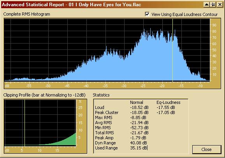This screenshot has height=158, width=225.
Task: Click the 90 tick on the histogram scale
Action: click(x=214, y=25)
